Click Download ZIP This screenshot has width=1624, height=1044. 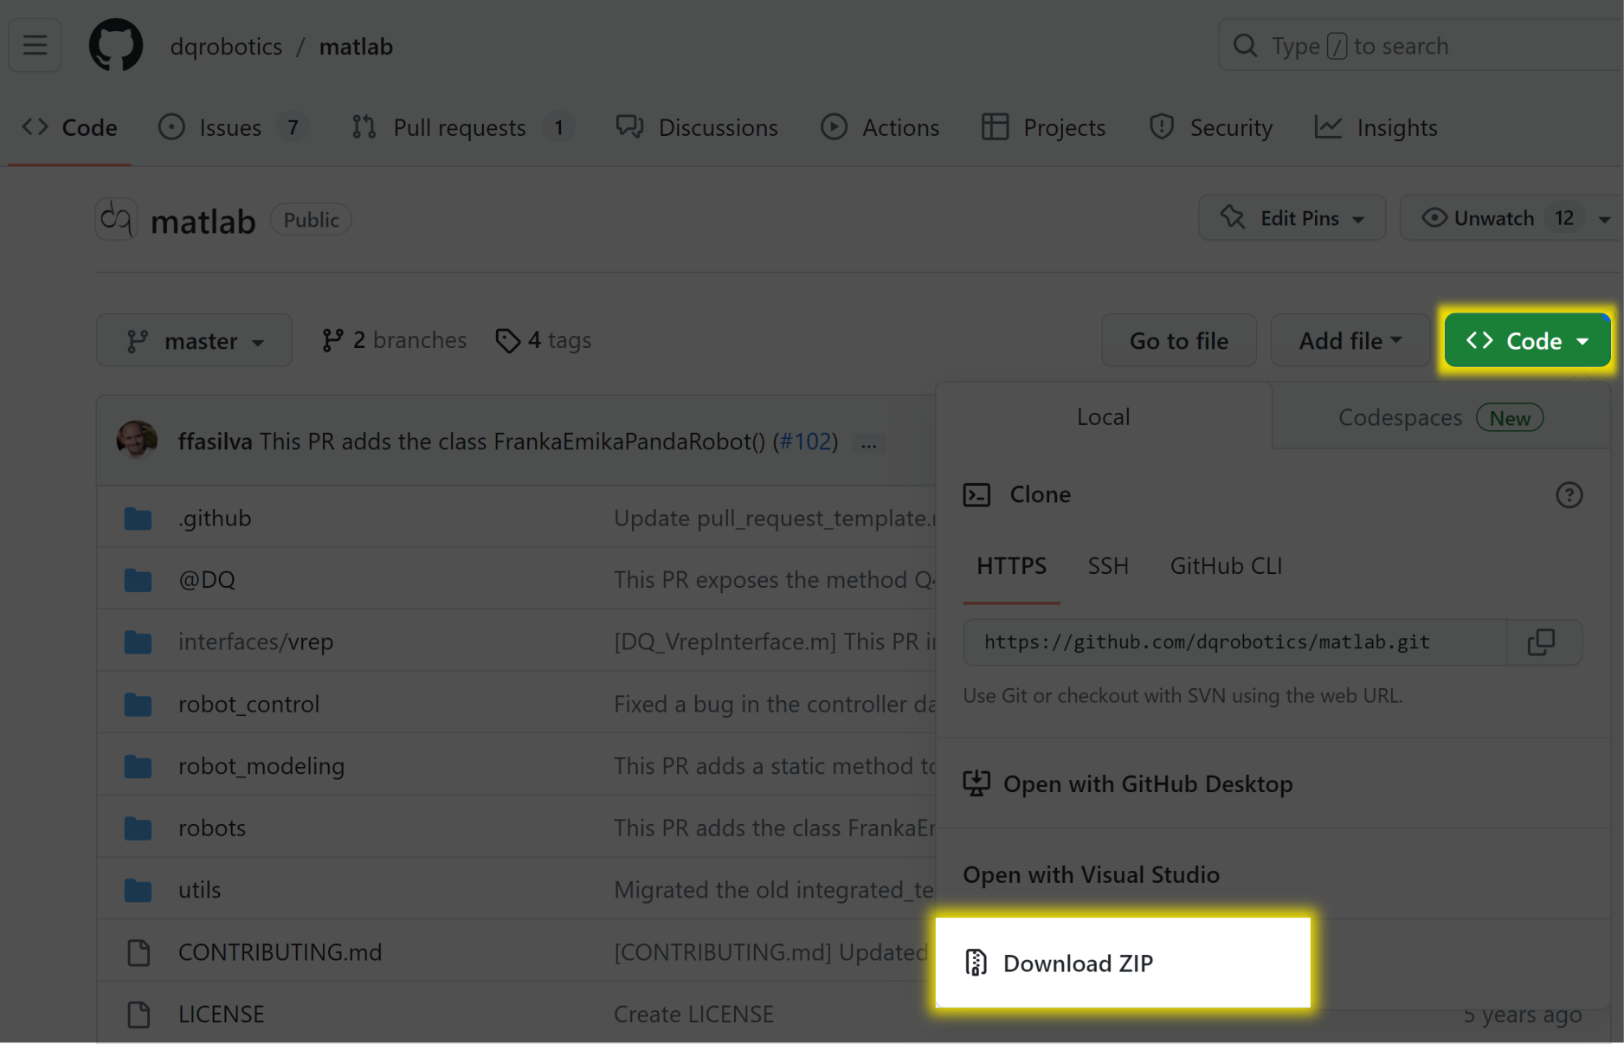click(1123, 963)
